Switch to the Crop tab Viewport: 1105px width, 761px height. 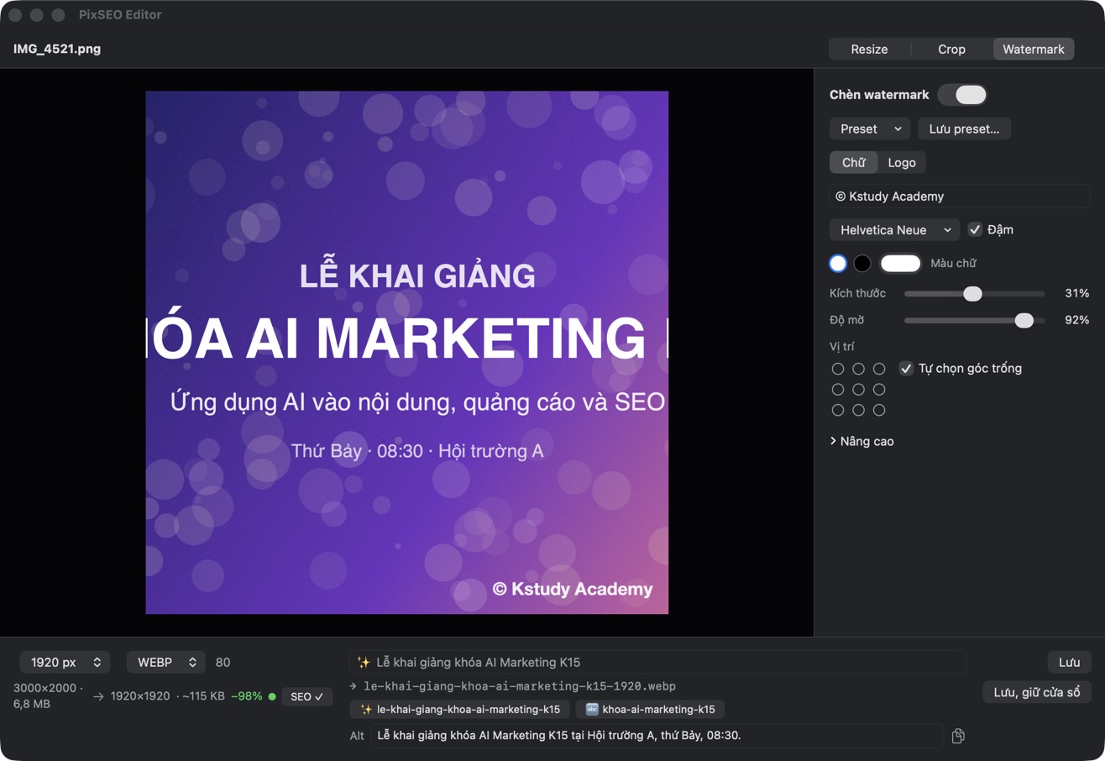(951, 49)
